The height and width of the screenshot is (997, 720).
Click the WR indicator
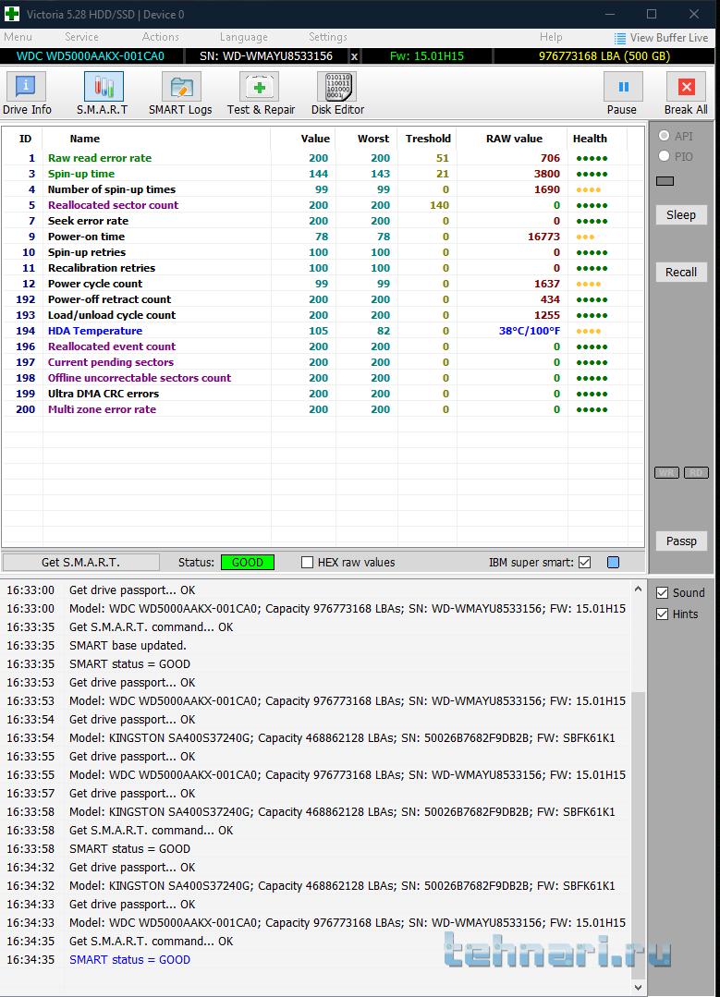666,472
